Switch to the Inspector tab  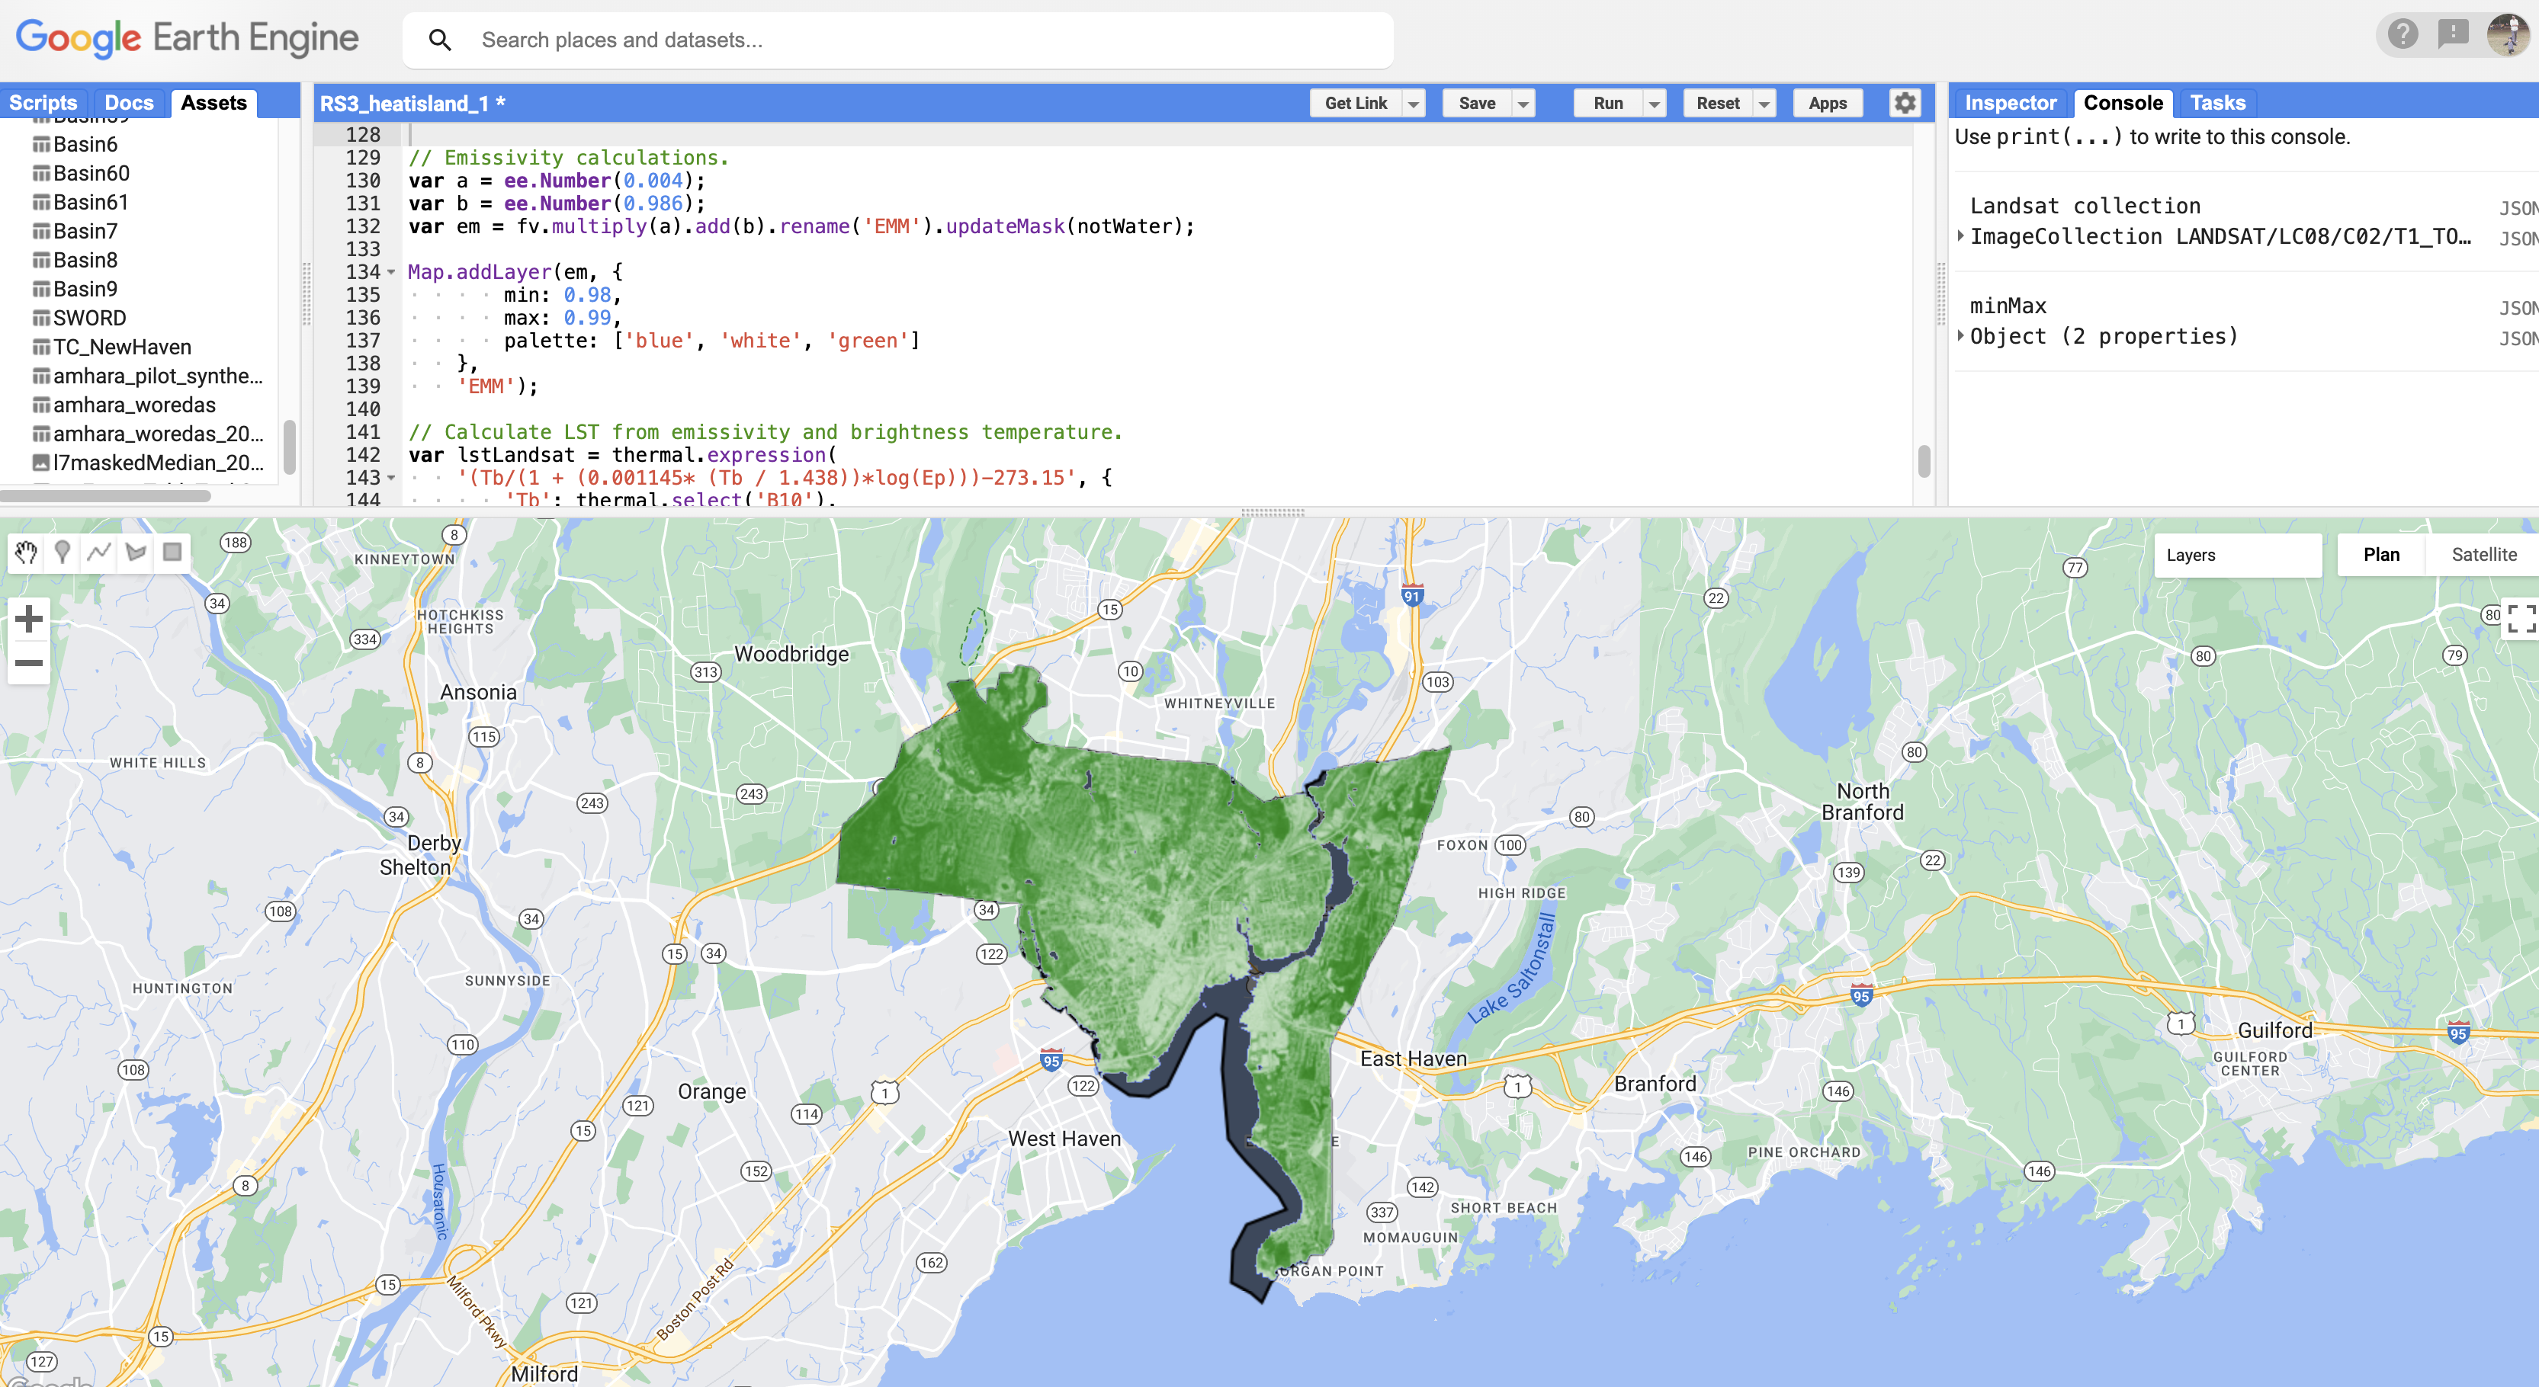pos(2011,102)
